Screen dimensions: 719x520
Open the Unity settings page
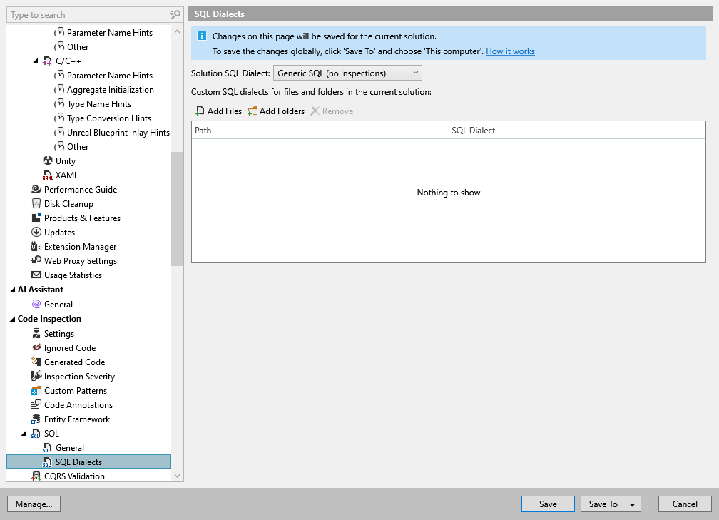tap(64, 160)
